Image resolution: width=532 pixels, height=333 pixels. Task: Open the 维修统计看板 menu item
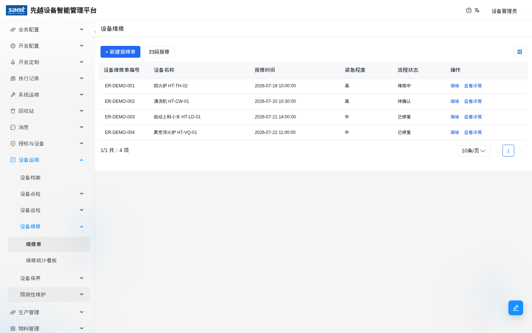pos(49,260)
